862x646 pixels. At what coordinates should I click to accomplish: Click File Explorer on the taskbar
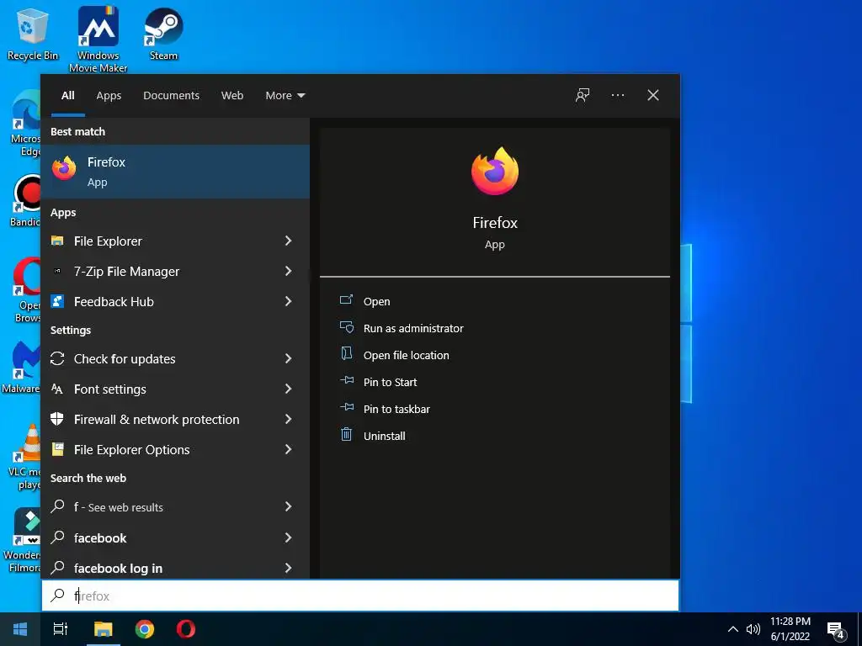pyautogui.click(x=103, y=629)
